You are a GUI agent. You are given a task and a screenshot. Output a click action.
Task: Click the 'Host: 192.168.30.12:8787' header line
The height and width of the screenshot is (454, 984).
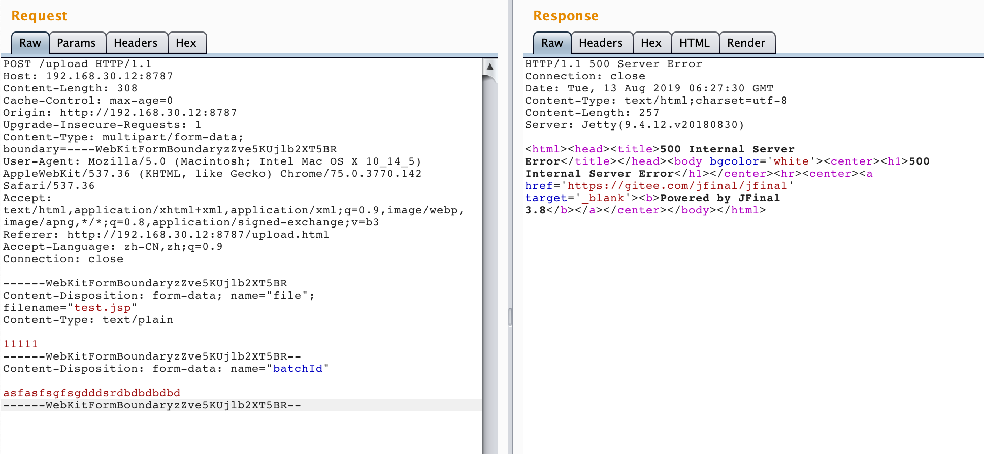pyautogui.click(x=88, y=76)
